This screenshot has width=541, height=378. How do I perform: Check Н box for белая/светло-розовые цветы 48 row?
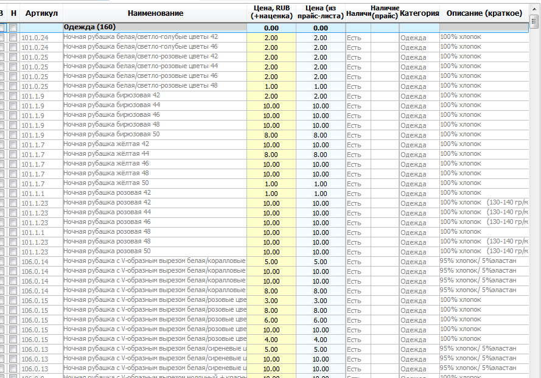(x=13, y=86)
